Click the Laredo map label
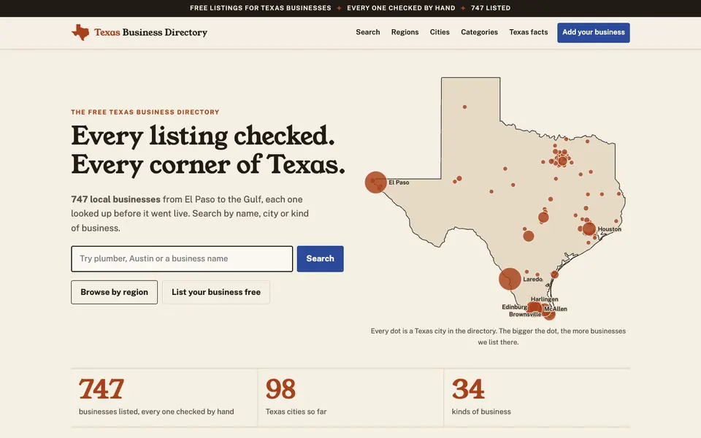The width and height of the screenshot is (701, 438). point(532,280)
